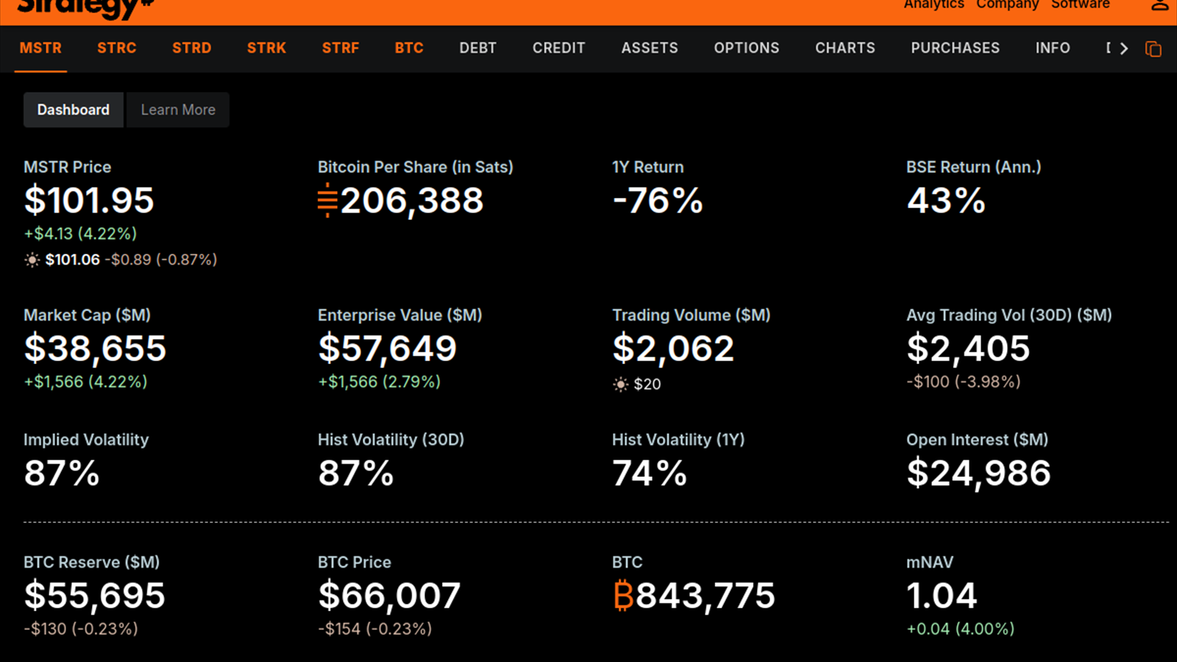Viewport: 1177px width, 662px height.
Task: Open the Analytics header link
Action: click(x=934, y=4)
